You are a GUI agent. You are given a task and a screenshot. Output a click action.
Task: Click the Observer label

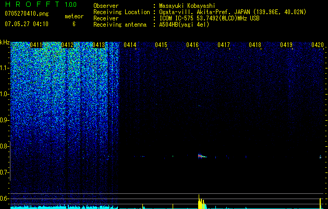[x=106, y=6]
